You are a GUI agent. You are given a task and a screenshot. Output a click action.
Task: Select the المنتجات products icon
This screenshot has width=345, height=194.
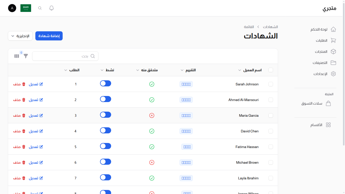pyautogui.click(x=333, y=52)
